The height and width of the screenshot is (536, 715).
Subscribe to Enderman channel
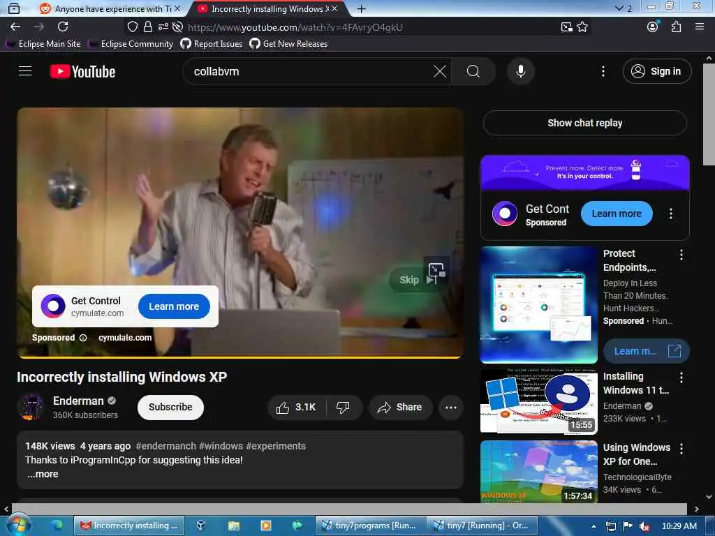coord(170,407)
